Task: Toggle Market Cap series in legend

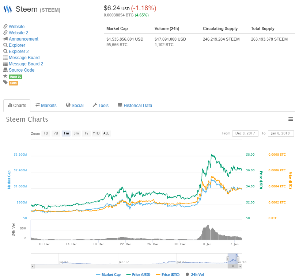Action: point(108,275)
